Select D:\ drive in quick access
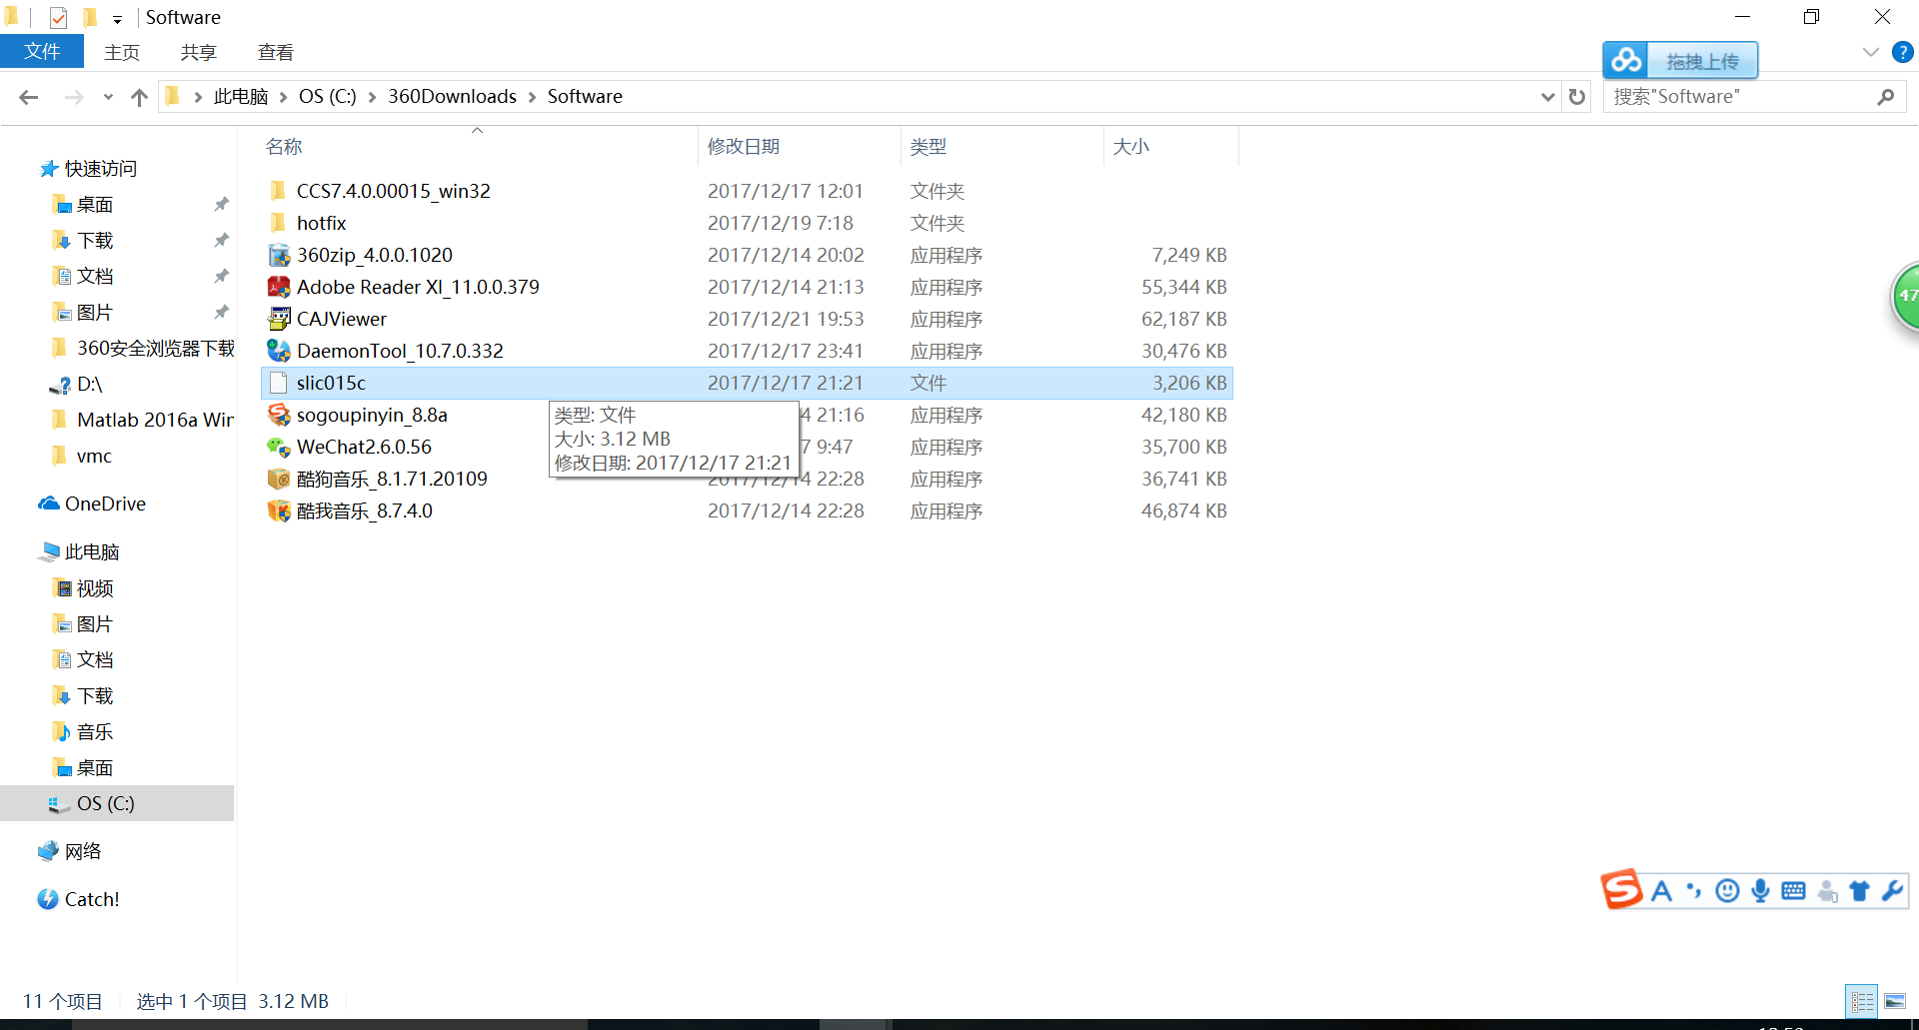Screen dimensions: 1919x1030 [90, 385]
